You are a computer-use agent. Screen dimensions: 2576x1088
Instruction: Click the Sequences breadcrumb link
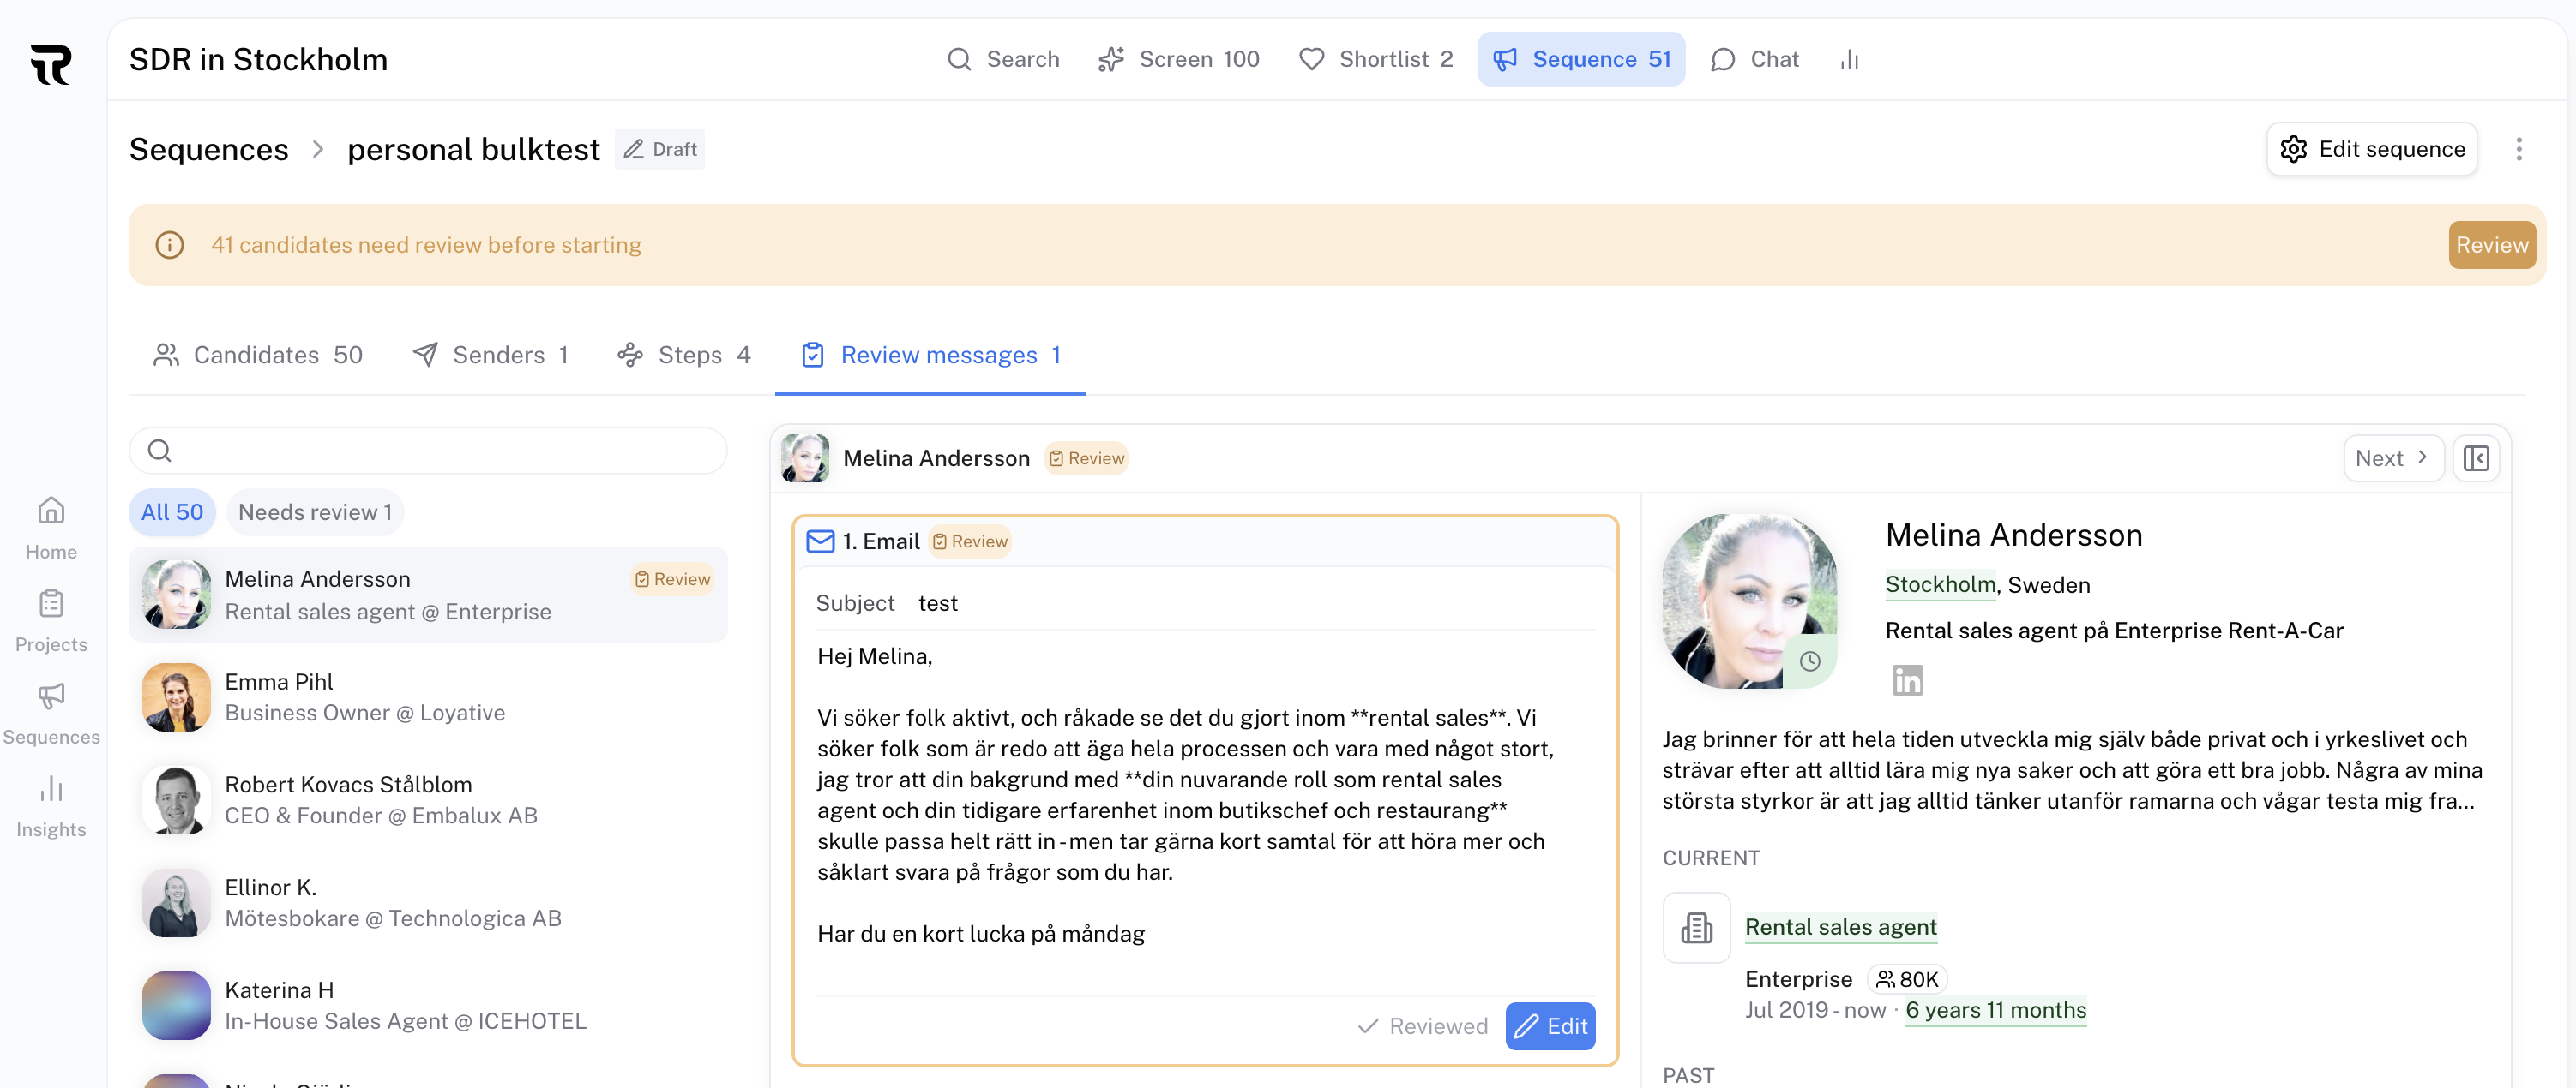(209, 150)
